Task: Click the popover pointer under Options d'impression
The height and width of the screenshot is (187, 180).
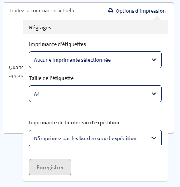Action: 157,19
